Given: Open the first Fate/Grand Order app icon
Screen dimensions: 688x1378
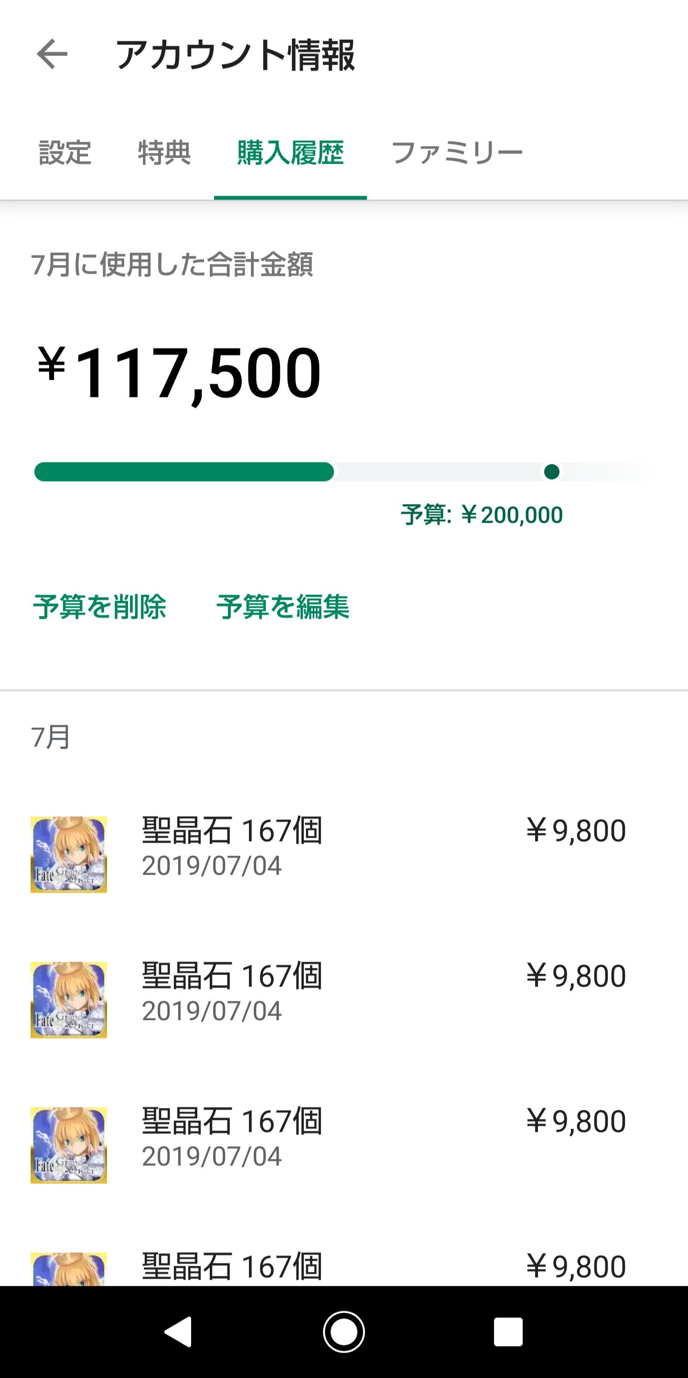Looking at the screenshot, I should [68, 854].
